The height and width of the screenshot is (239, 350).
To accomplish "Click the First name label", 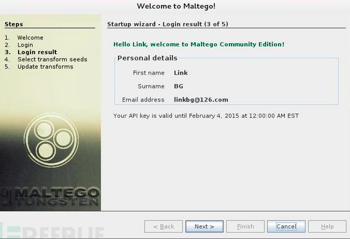I will pyautogui.click(x=148, y=73).
